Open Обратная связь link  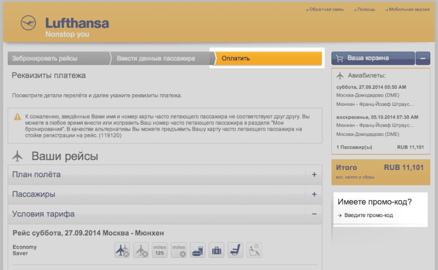[x=326, y=9]
